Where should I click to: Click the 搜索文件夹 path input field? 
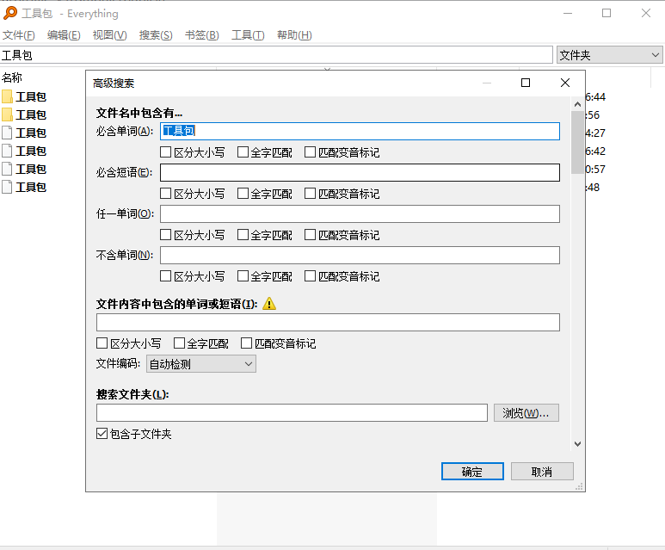click(x=292, y=413)
